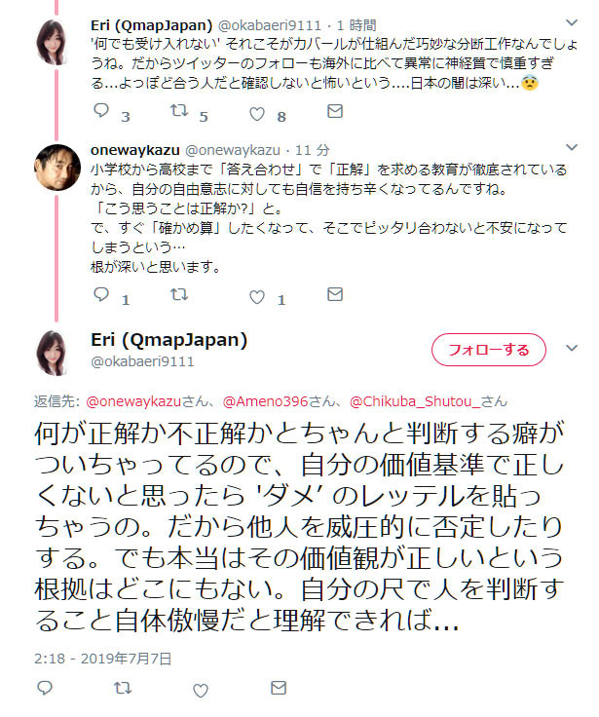Reply to the main tweet dated 2019年7月7日
The width and height of the screenshot is (599, 717).
[45, 687]
